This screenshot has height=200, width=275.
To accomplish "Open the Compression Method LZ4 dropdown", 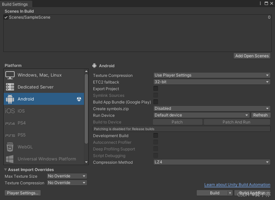I will (212, 162).
